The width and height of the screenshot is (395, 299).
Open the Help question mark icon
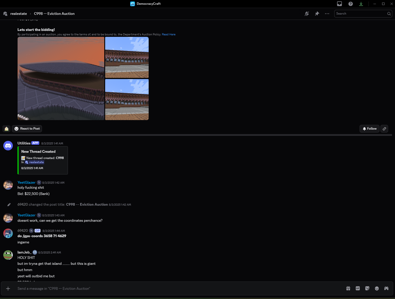coord(351,4)
